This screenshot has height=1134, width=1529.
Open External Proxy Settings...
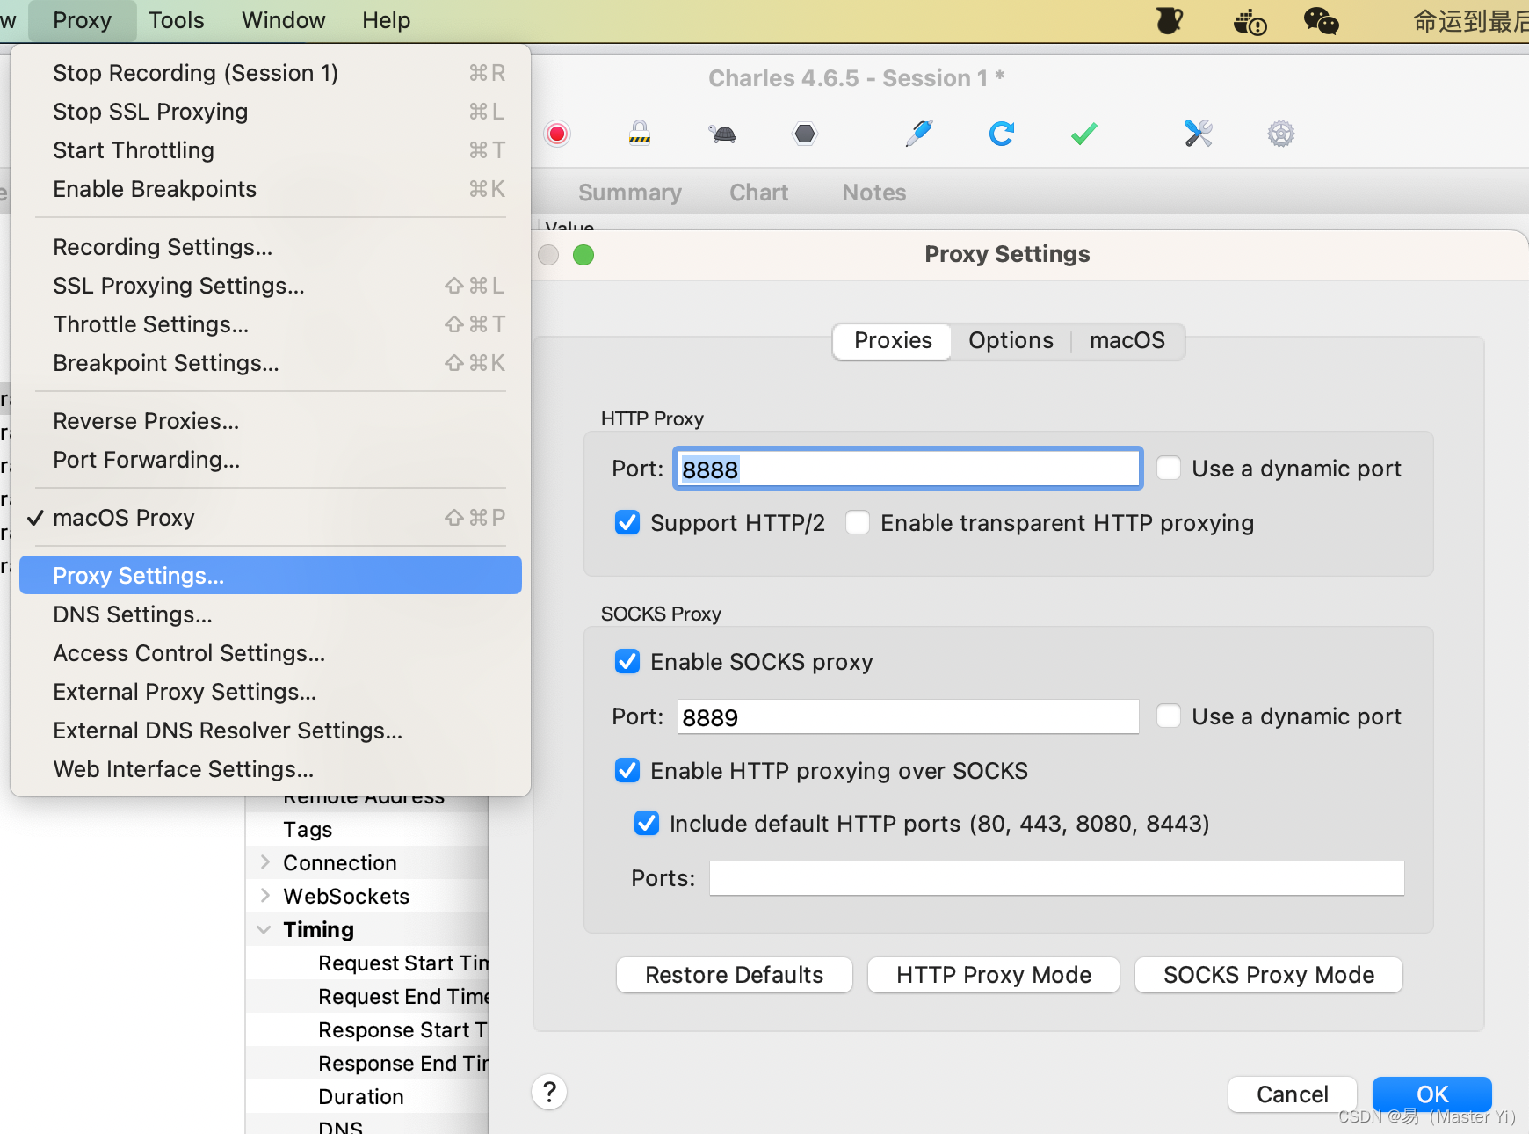pyautogui.click(x=271, y=692)
